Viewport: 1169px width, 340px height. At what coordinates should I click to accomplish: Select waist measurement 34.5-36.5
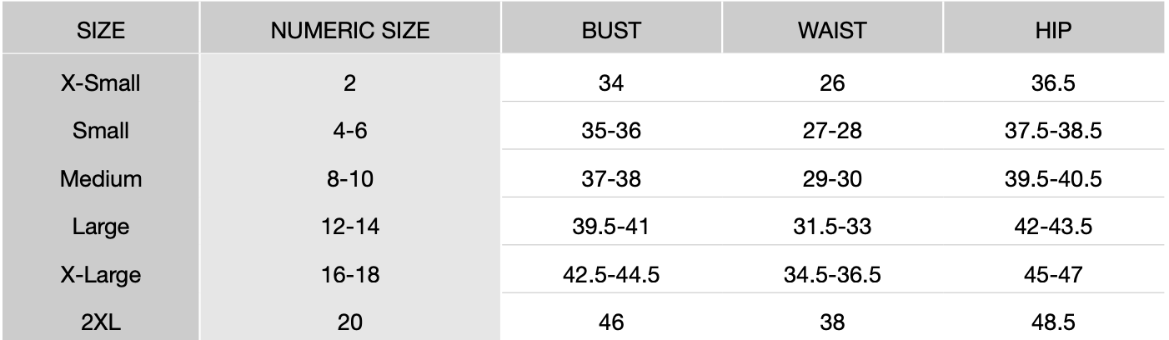point(832,274)
